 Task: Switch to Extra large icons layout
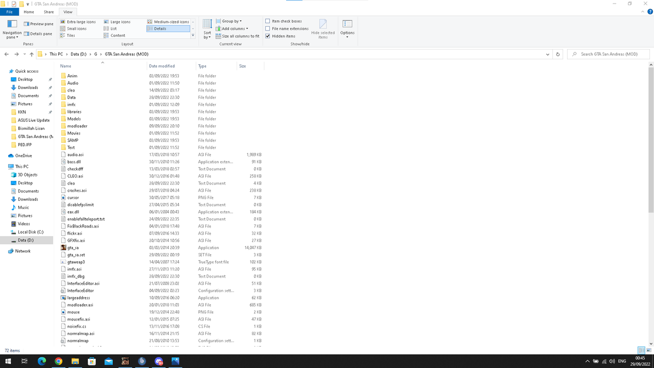(x=78, y=22)
